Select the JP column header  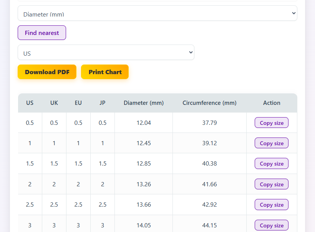pos(103,103)
